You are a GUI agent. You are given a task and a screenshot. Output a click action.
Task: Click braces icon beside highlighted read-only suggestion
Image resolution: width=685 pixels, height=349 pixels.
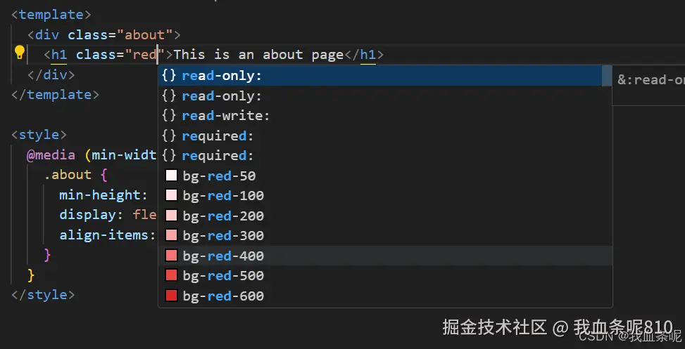[x=169, y=75]
